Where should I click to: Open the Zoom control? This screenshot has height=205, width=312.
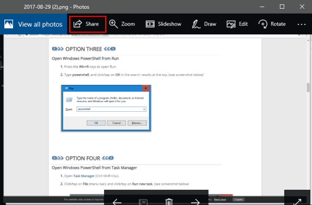122,24
